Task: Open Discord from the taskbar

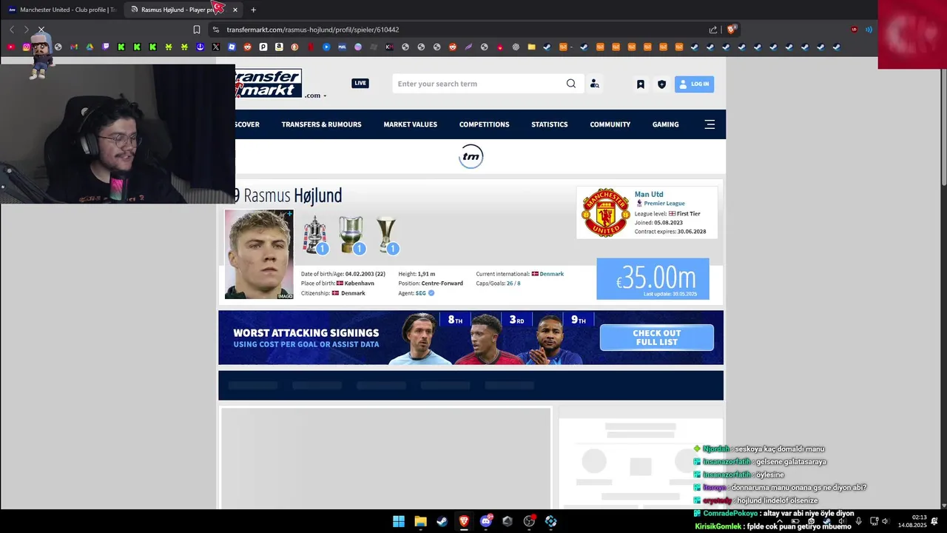Action: coord(485,521)
